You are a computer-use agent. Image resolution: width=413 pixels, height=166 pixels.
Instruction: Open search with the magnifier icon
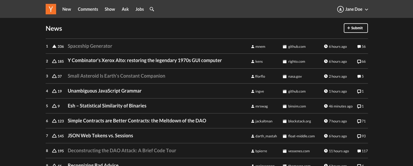coord(152,9)
